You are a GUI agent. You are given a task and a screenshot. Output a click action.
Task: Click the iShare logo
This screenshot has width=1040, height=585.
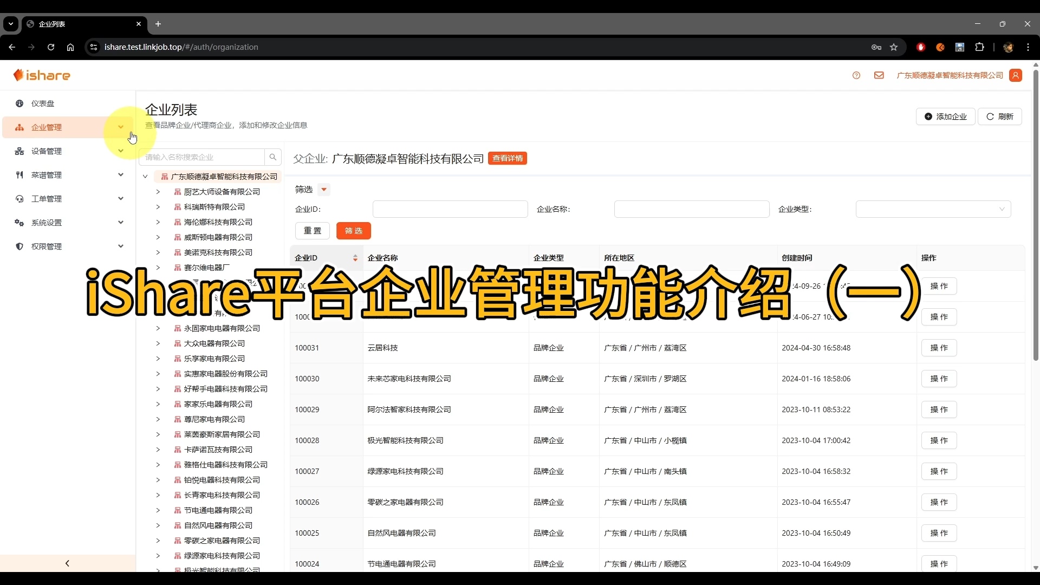(x=42, y=75)
